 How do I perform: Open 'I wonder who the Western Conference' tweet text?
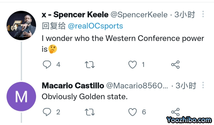pos(123,44)
